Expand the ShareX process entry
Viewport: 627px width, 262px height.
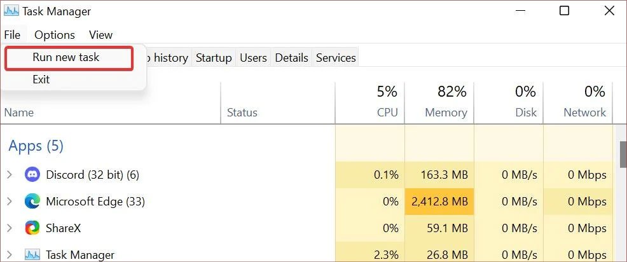(x=10, y=228)
